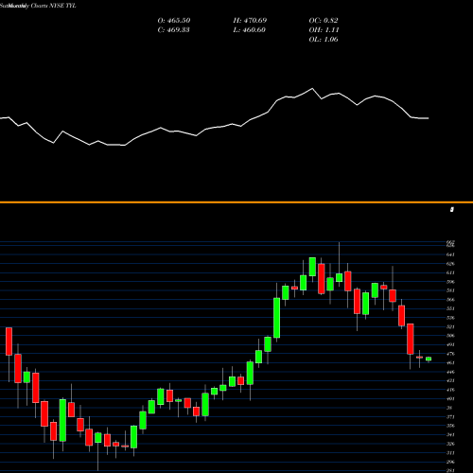Click the open price value O: 465.50
The image size is (473, 473).
click(174, 21)
